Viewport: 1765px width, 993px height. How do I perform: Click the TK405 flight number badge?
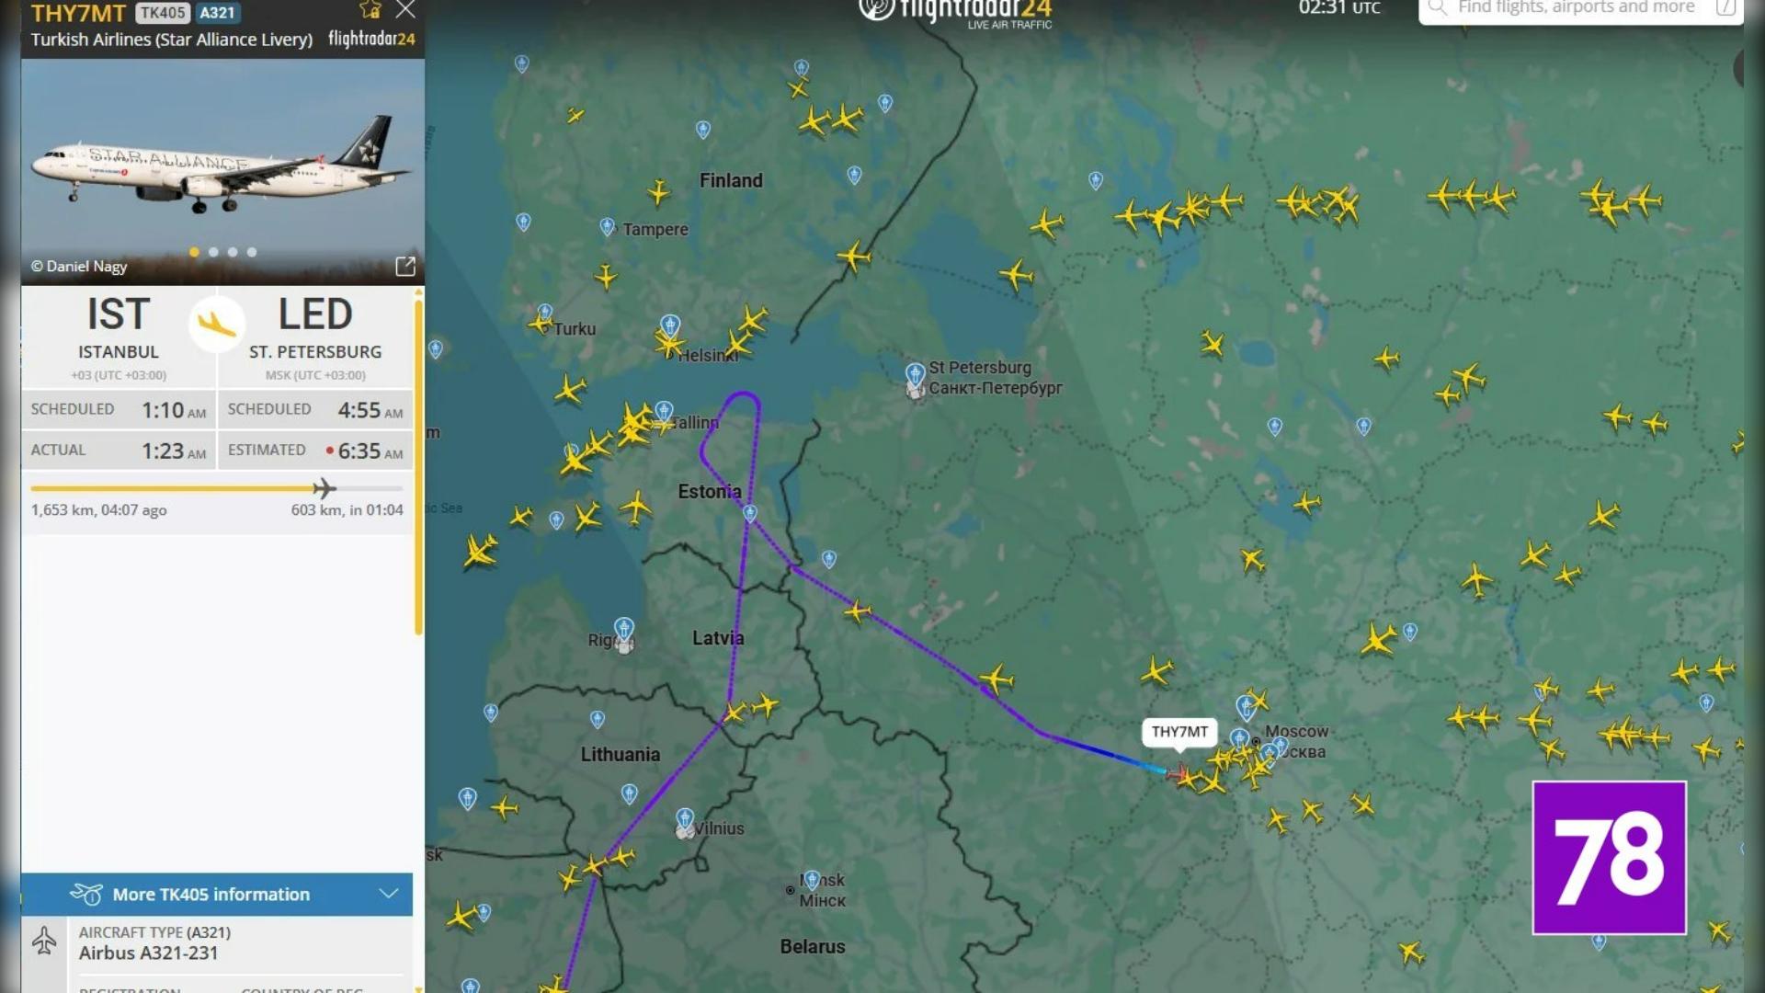(x=163, y=13)
